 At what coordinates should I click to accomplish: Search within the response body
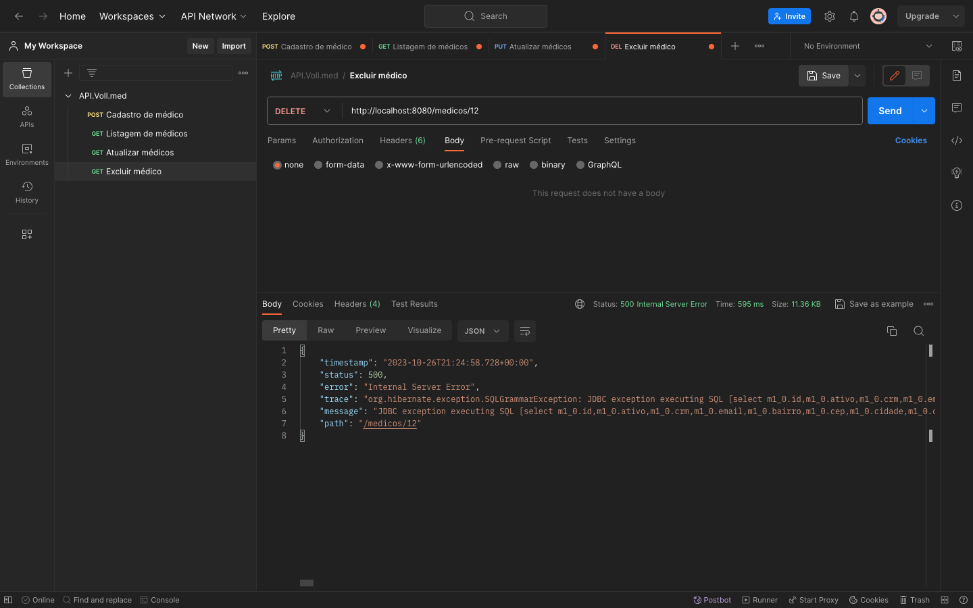tap(919, 331)
